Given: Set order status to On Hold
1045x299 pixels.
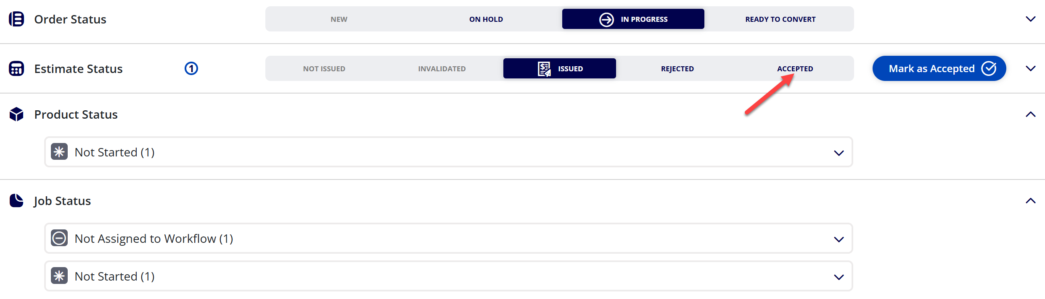Looking at the screenshot, I should tap(486, 19).
